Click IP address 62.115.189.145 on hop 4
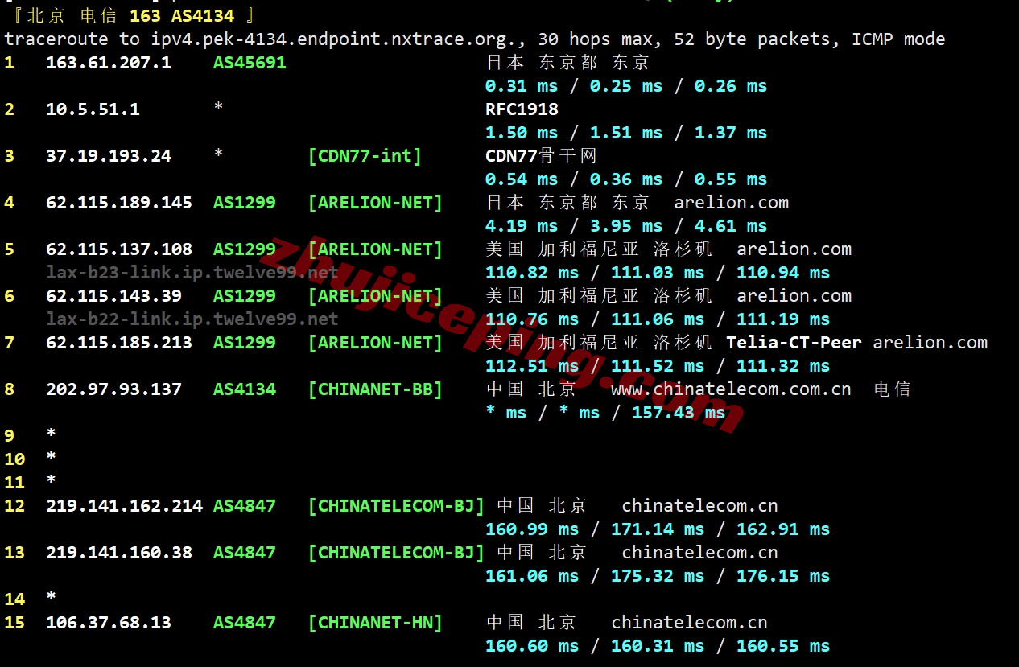1019x667 pixels. [118, 203]
